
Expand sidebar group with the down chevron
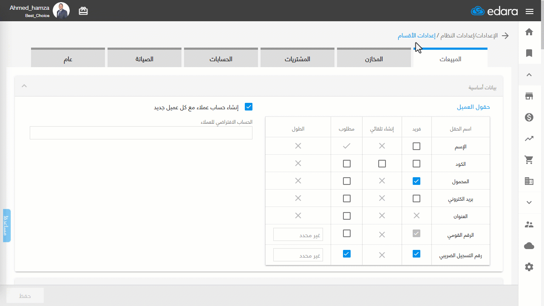click(x=529, y=202)
